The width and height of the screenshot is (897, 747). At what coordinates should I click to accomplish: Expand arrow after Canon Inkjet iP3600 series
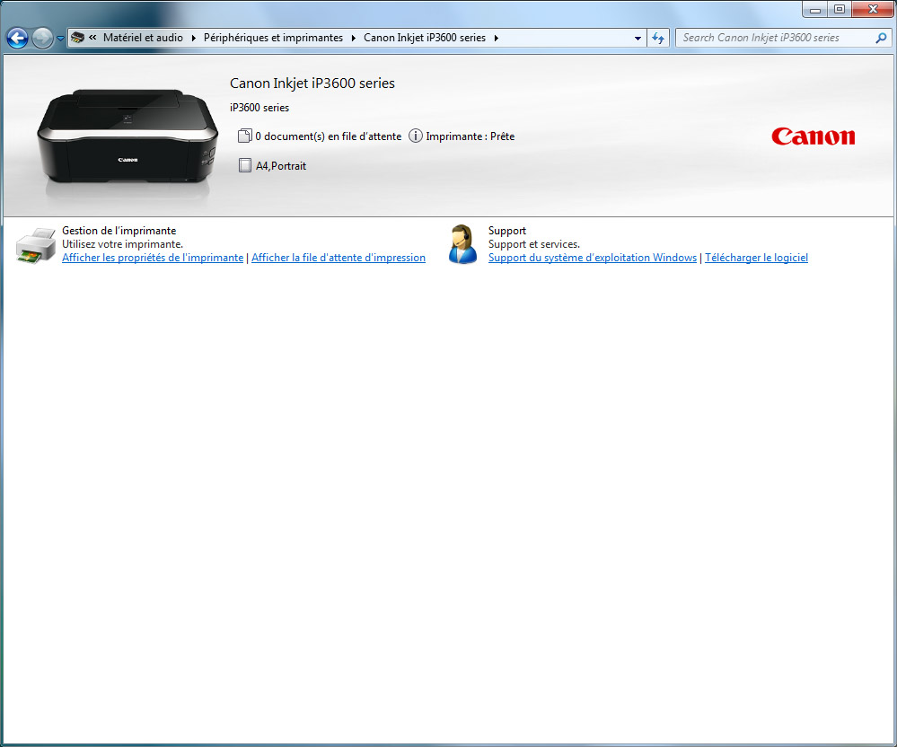pyautogui.click(x=496, y=38)
